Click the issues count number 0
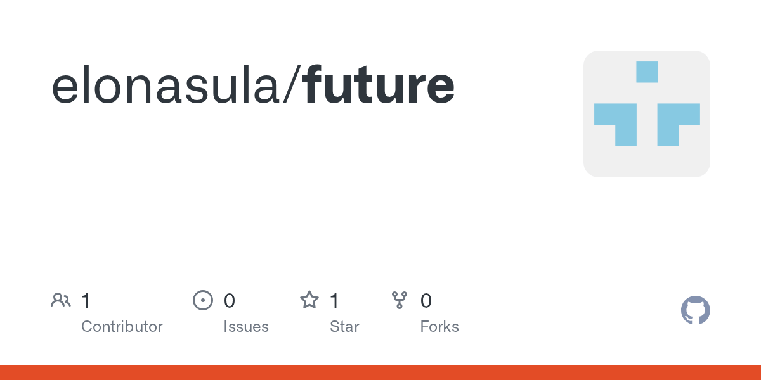 tap(230, 301)
